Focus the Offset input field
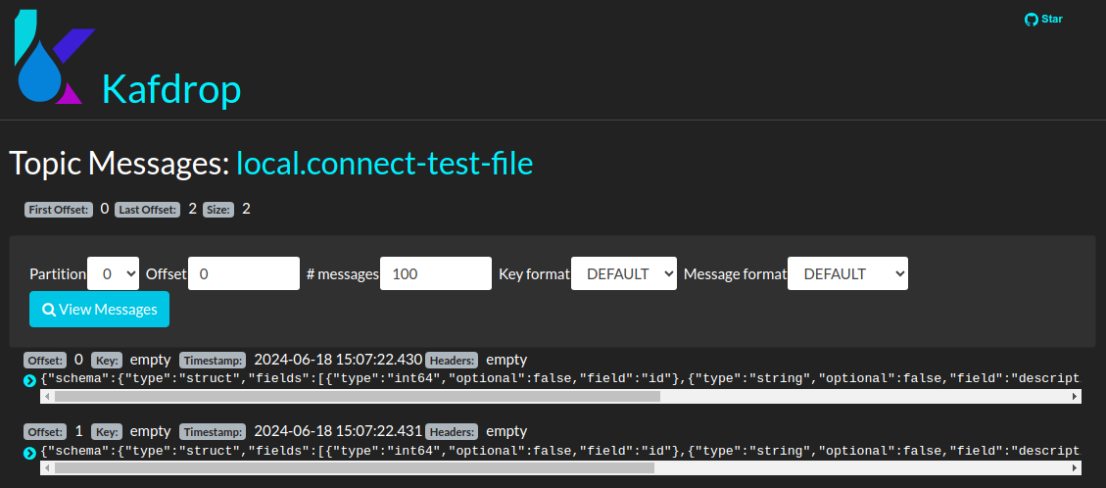This screenshot has height=488, width=1106. [x=244, y=273]
